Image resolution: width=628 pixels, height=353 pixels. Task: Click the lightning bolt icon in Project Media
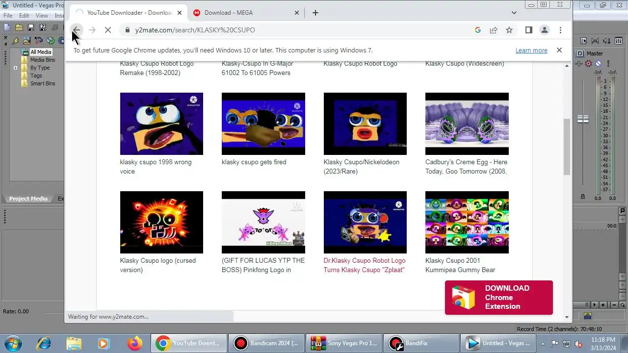click(x=16, y=41)
